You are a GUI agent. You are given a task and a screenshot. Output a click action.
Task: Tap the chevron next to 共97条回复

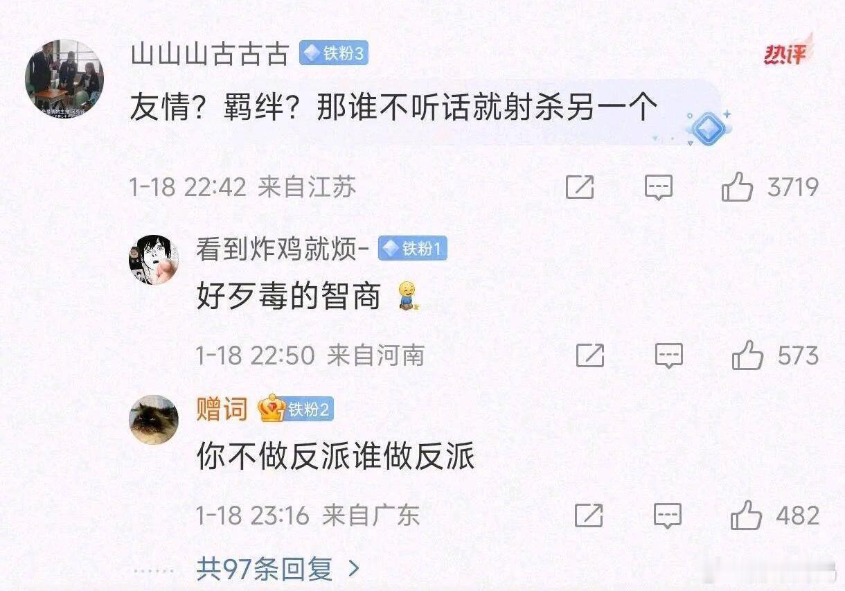click(x=353, y=570)
